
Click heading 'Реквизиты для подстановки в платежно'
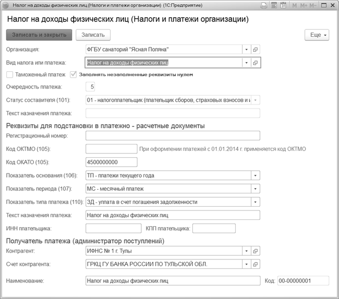click(x=105, y=126)
